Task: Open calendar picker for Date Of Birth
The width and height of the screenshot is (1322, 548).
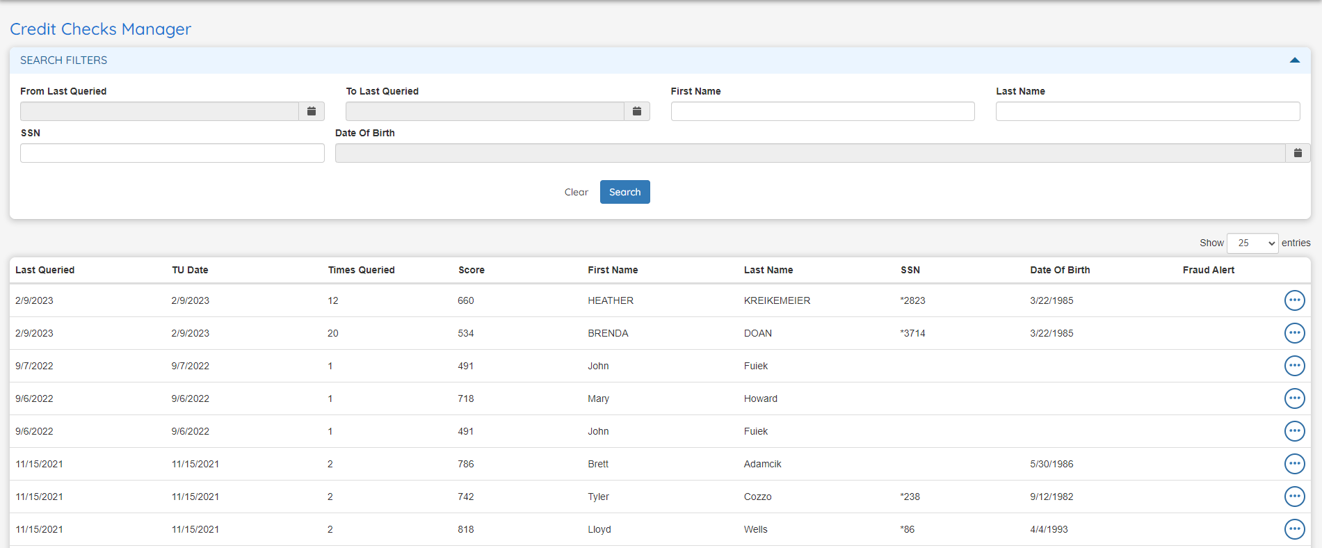Action: click(x=1298, y=153)
